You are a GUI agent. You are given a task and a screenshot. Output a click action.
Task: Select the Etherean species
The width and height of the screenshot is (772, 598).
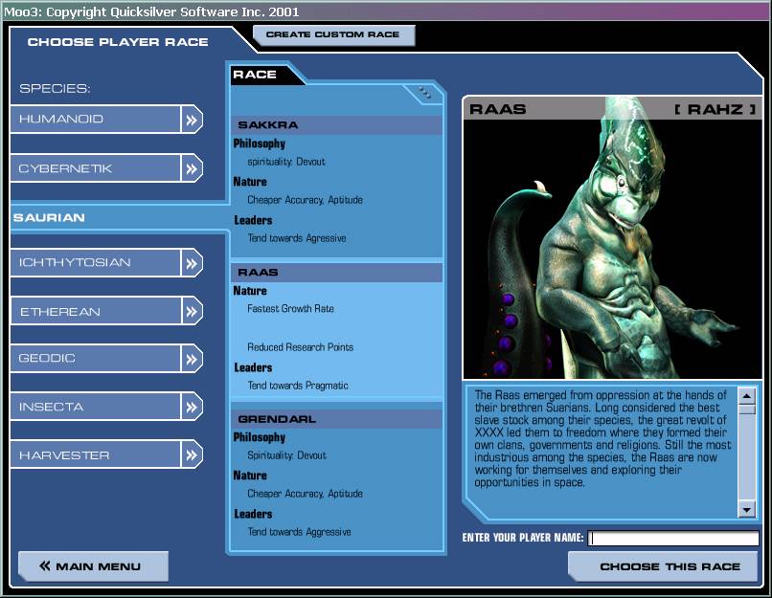(96, 311)
